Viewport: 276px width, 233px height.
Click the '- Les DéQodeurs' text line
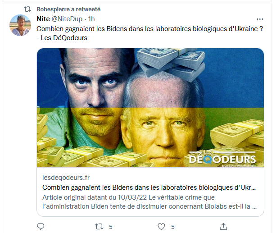pyautogui.click(x=62, y=38)
